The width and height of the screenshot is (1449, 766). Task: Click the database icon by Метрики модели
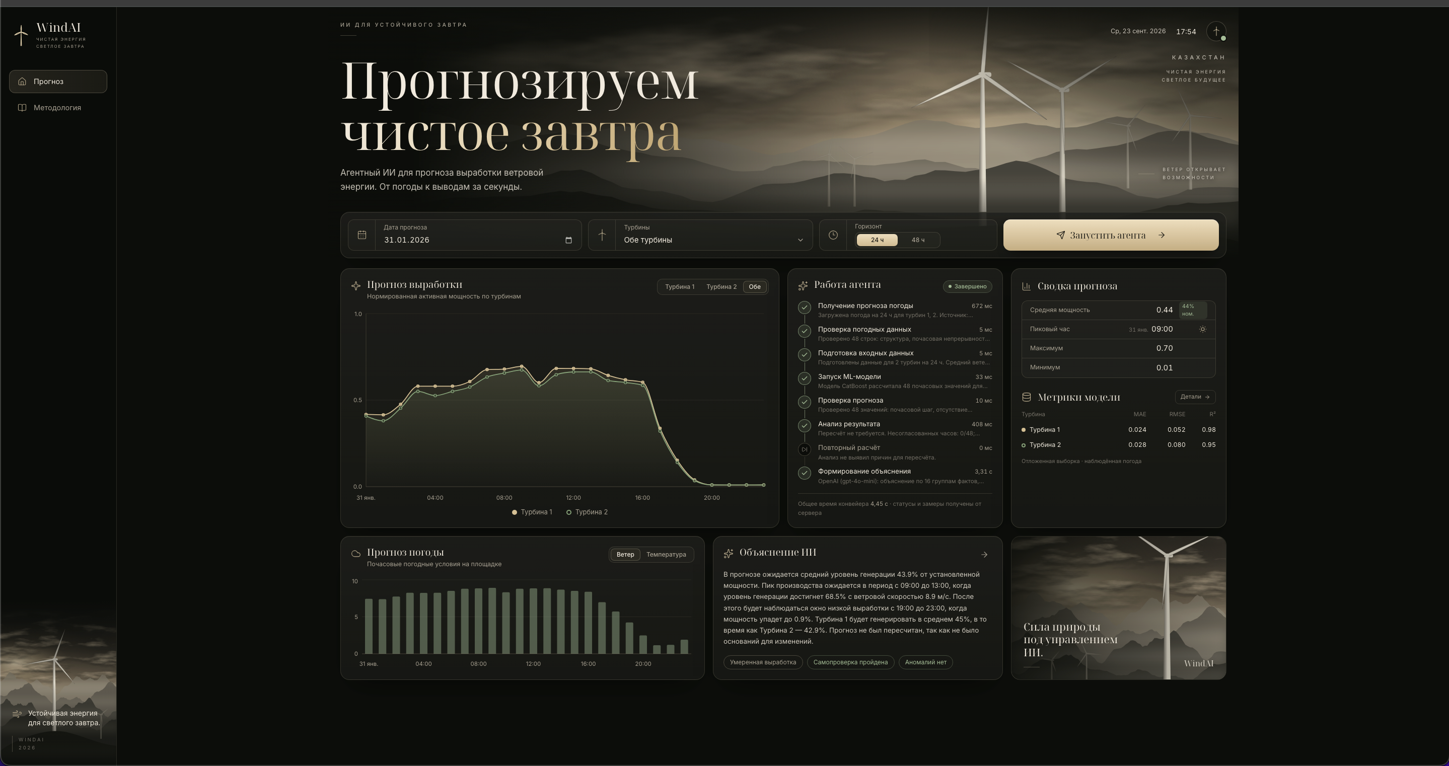point(1026,398)
